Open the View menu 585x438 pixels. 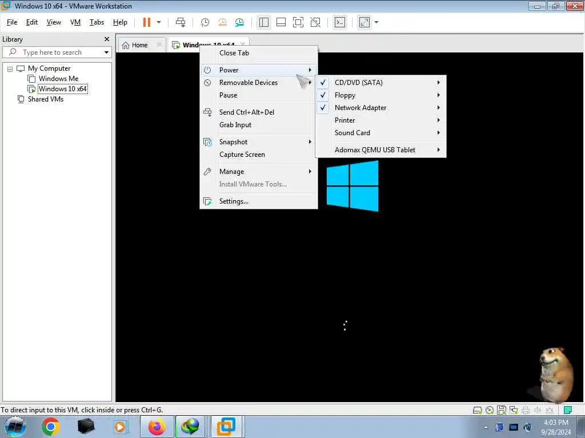[54, 22]
